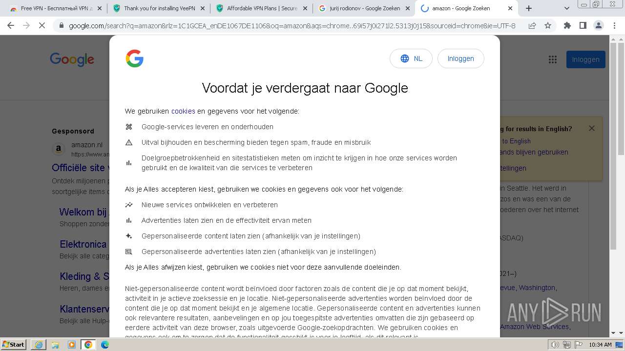Open the cookies link in dialog
625x351 pixels.
183,111
